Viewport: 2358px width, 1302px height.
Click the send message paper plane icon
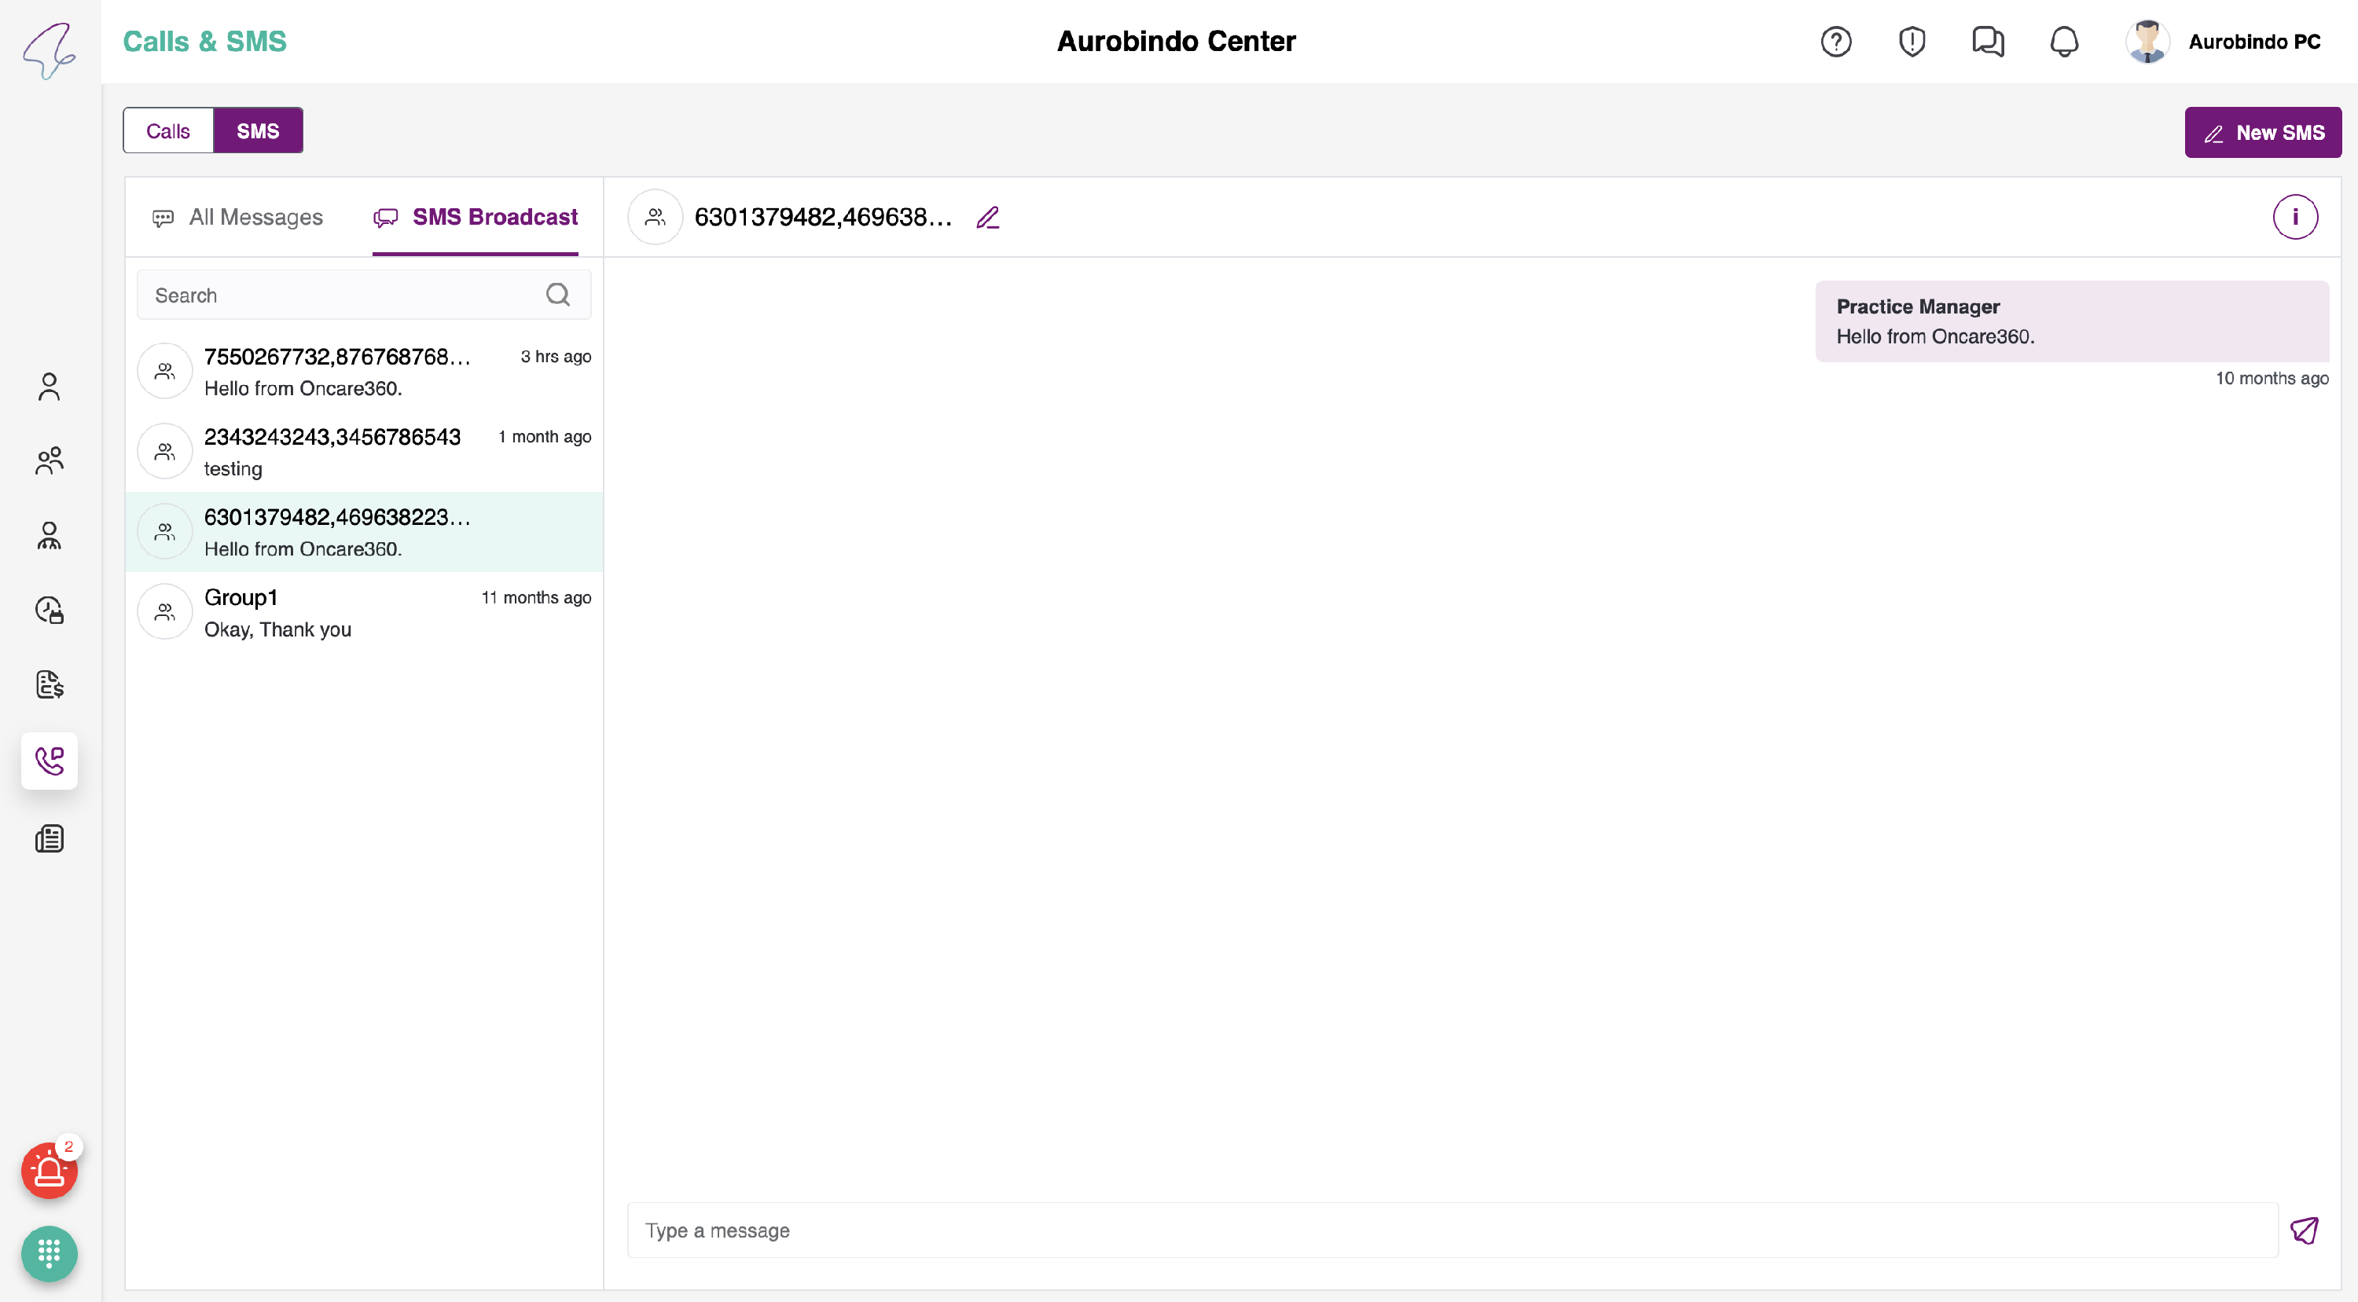[x=2304, y=1230]
